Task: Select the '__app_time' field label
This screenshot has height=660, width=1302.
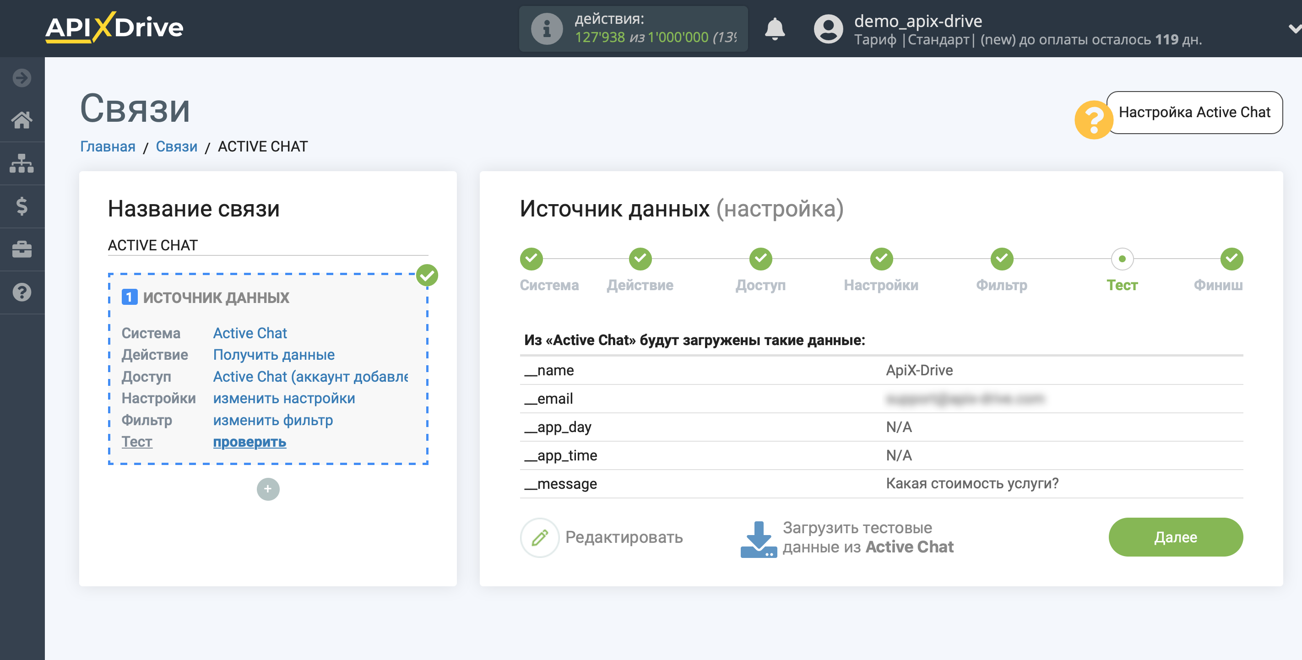Action: (x=560, y=455)
